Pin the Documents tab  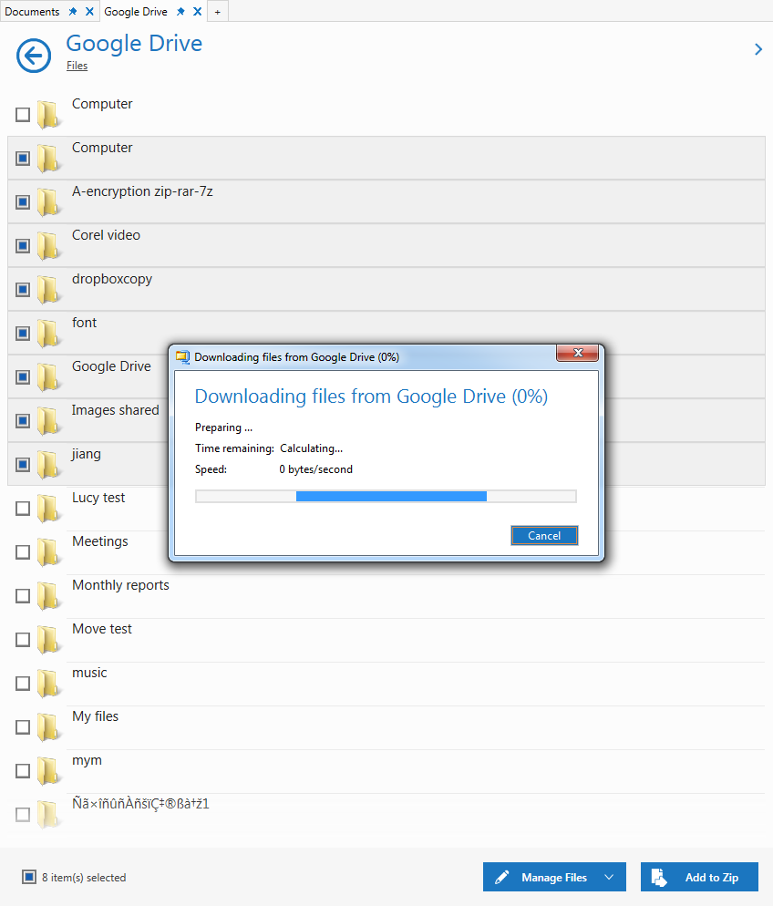[x=73, y=12]
